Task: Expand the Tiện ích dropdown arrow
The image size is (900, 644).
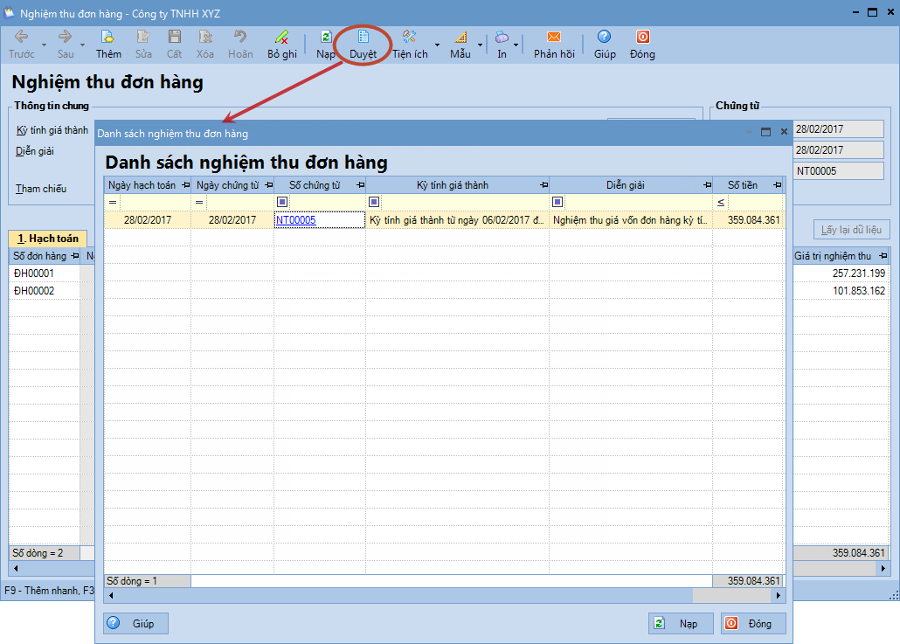Action: pyautogui.click(x=437, y=45)
